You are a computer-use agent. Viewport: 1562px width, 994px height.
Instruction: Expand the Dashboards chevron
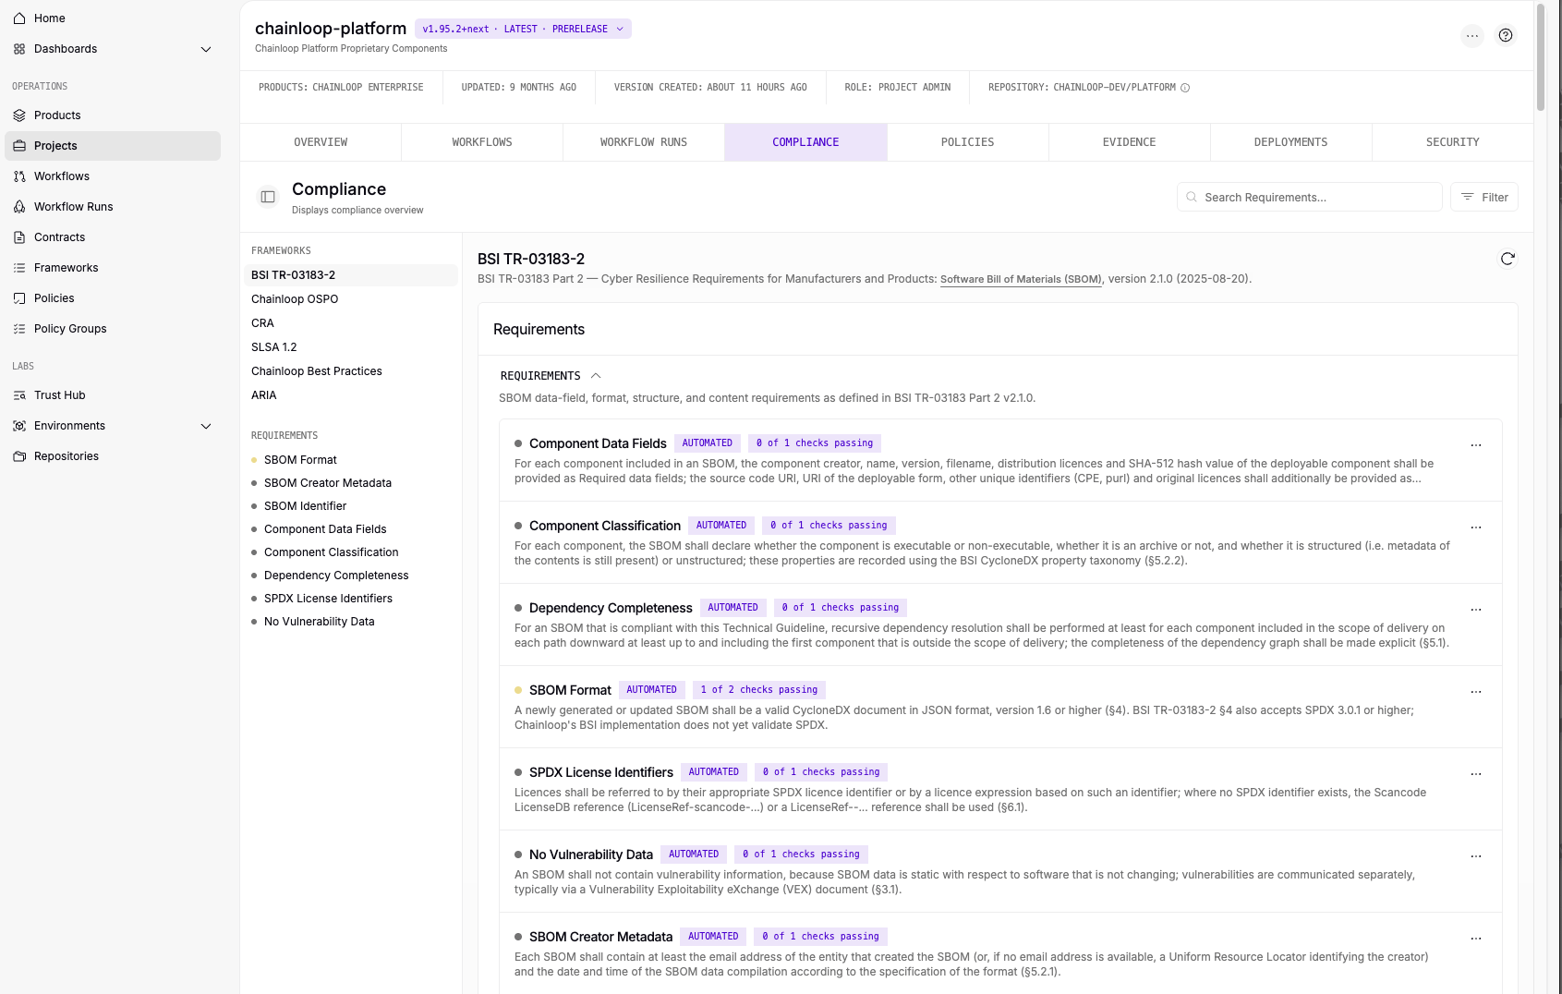[206, 49]
